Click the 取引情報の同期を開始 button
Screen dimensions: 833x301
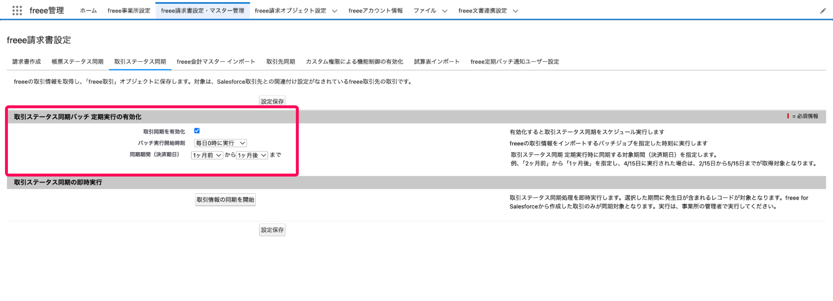click(225, 200)
